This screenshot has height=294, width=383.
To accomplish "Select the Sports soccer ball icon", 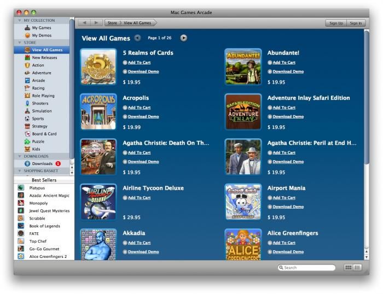I will 27,119.
